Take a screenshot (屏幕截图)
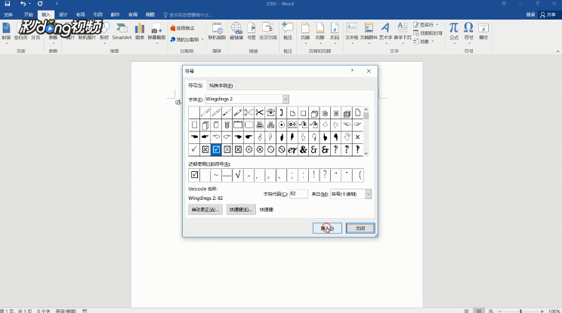Screen dimensions: 562x313 156,32
